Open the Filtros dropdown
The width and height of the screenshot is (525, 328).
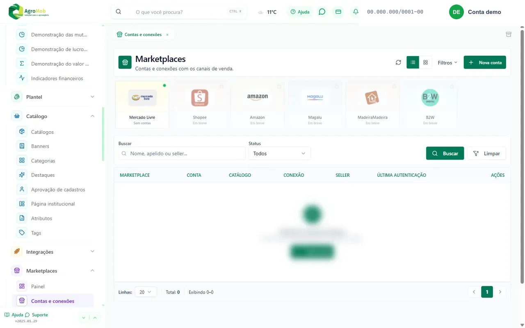point(447,63)
